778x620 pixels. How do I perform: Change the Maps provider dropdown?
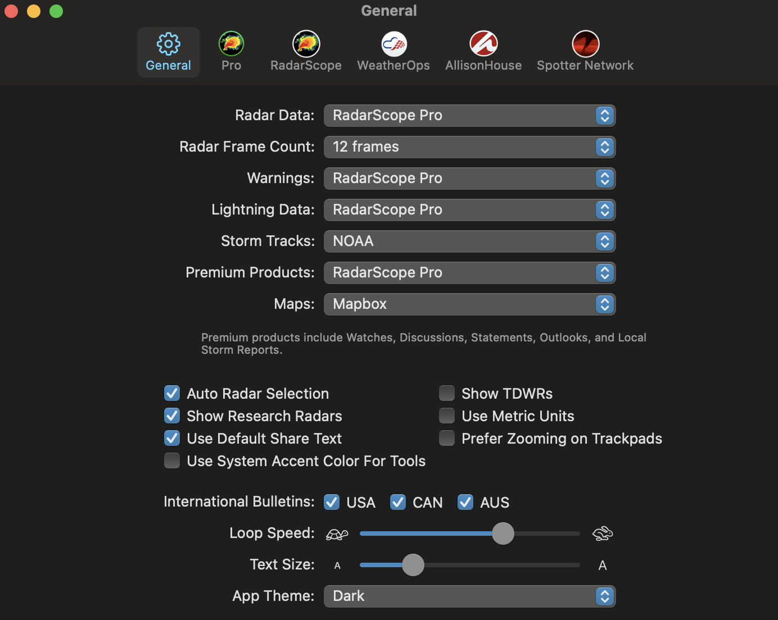605,304
